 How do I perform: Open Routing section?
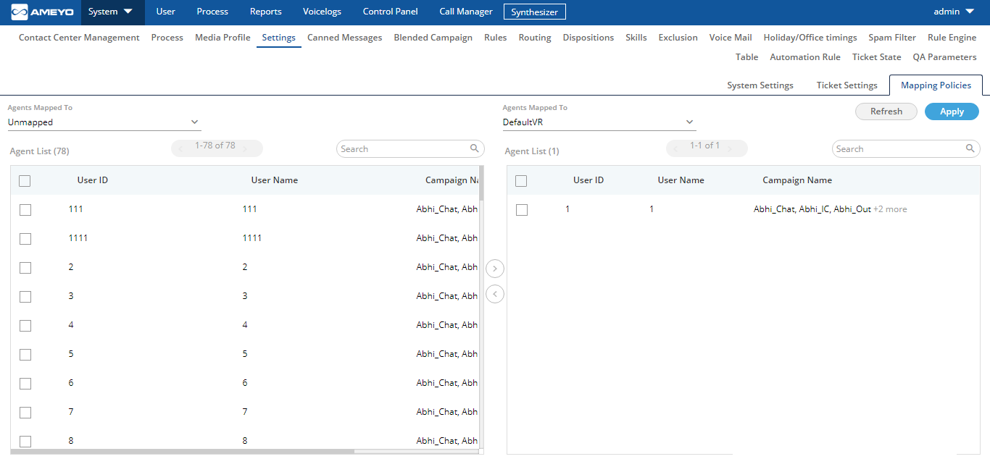click(x=535, y=38)
